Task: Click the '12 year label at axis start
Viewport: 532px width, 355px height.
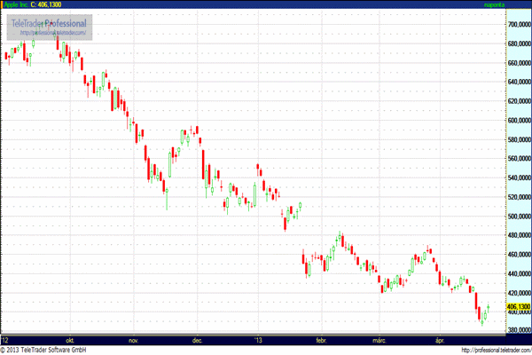Action: click(6, 339)
